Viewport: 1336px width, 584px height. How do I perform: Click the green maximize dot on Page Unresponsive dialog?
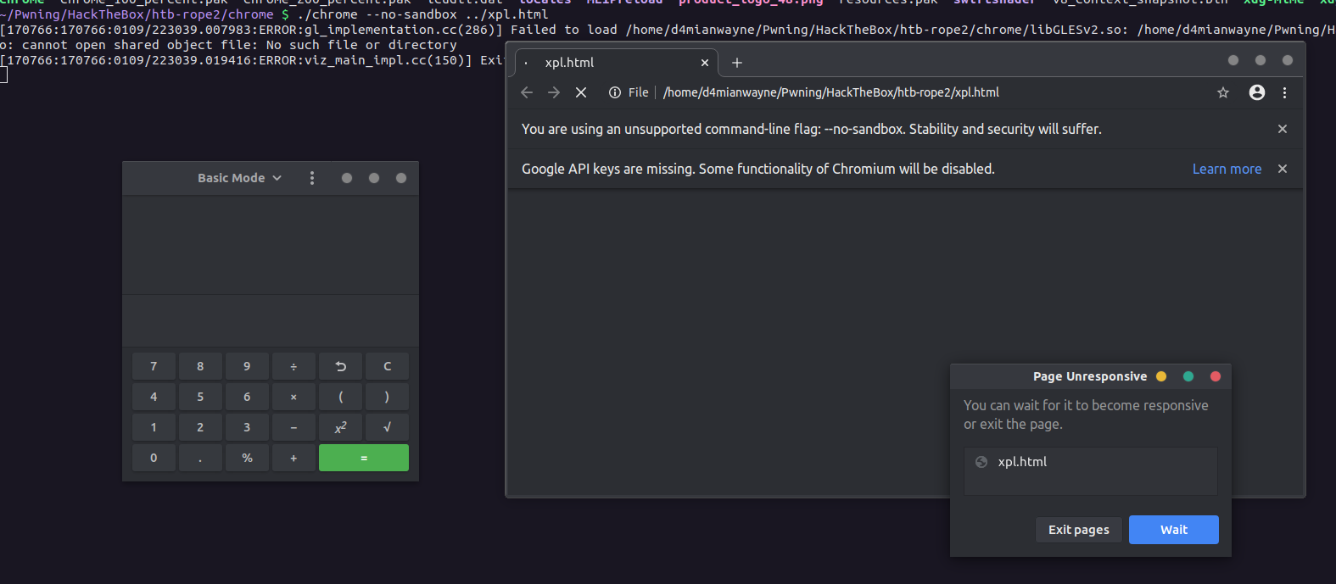[1188, 376]
